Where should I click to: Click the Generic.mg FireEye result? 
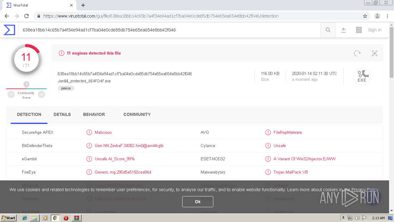click(123, 172)
